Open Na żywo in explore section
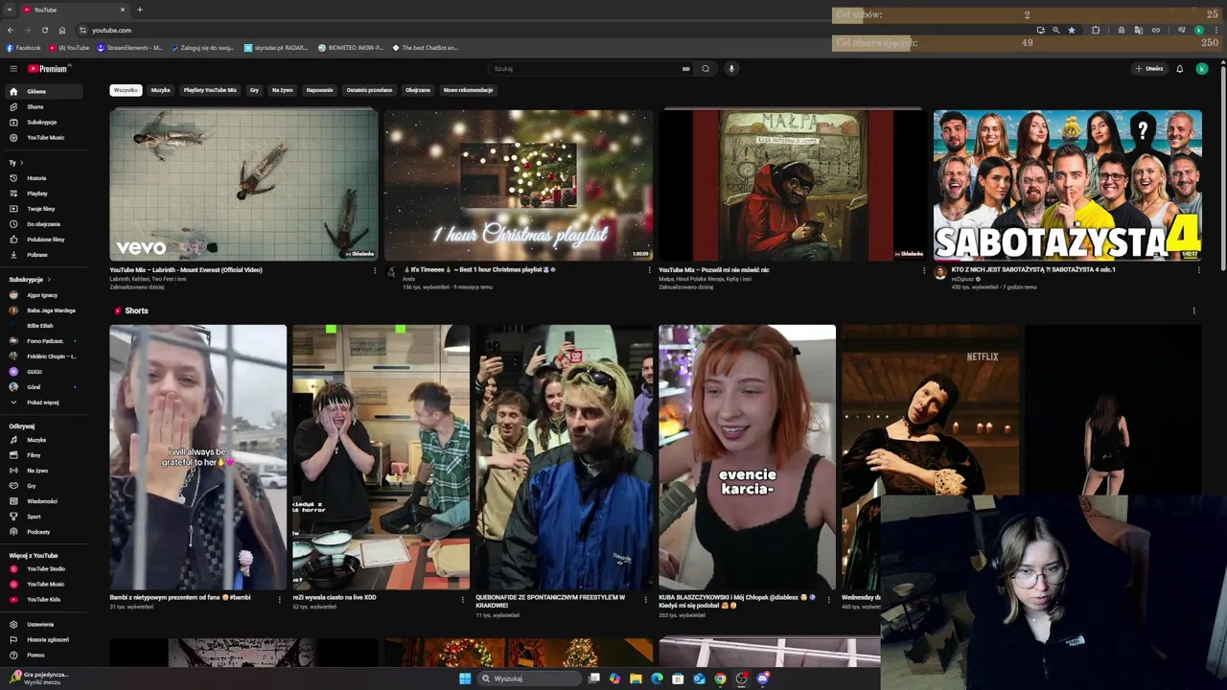The height and width of the screenshot is (690, 1227). coord(44,471)
